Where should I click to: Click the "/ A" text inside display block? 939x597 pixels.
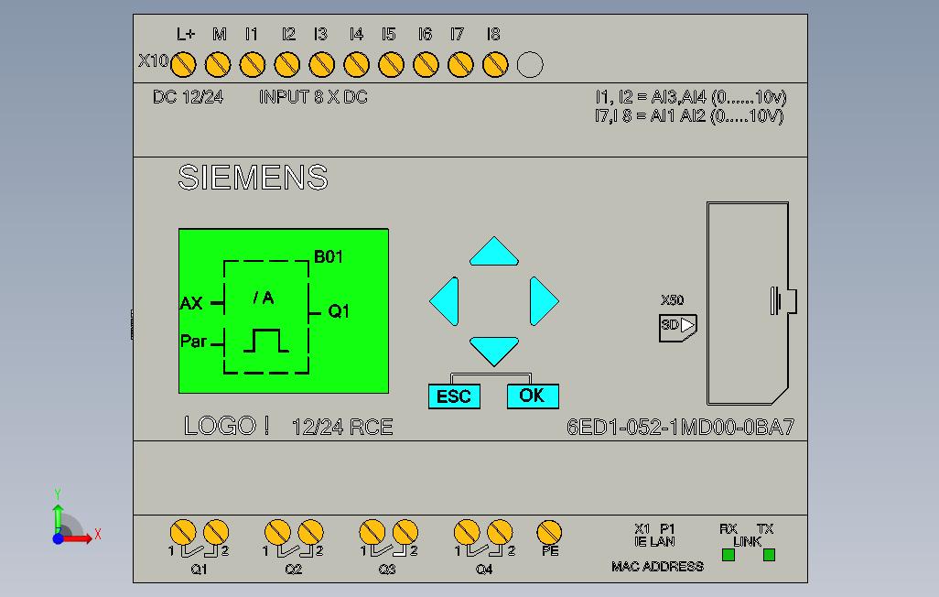click(264, 298)
